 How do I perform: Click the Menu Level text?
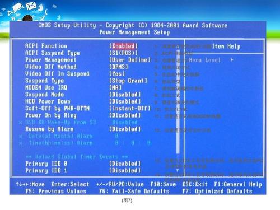(x=204, y=60)
